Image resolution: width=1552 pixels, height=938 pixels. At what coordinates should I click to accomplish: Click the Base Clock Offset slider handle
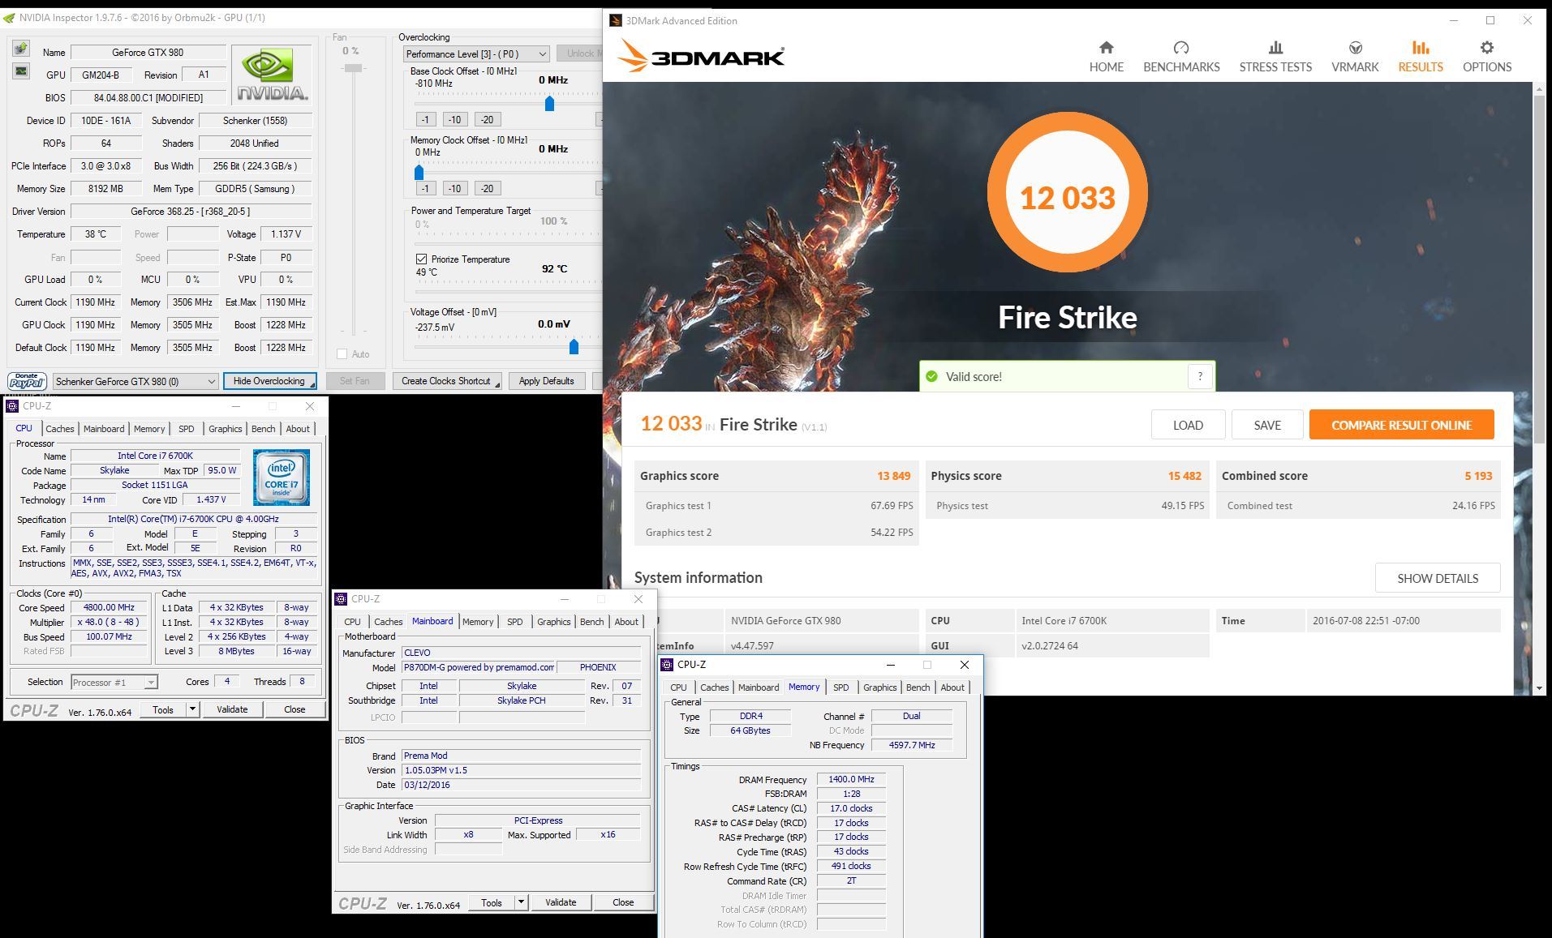pos(549,103)
